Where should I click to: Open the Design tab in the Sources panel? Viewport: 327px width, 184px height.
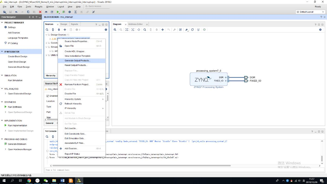coord(64,24)
